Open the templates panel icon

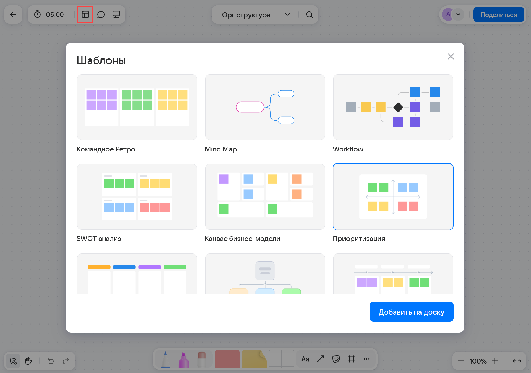tap(85, 15)
